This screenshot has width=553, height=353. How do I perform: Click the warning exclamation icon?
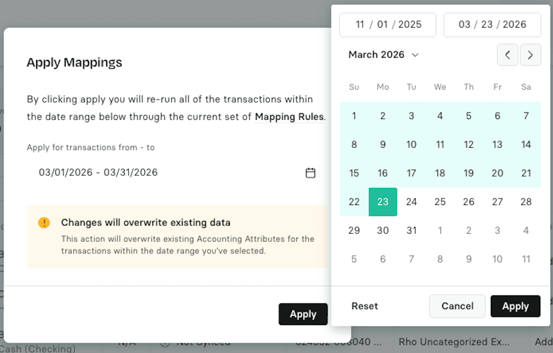[44, 223]
